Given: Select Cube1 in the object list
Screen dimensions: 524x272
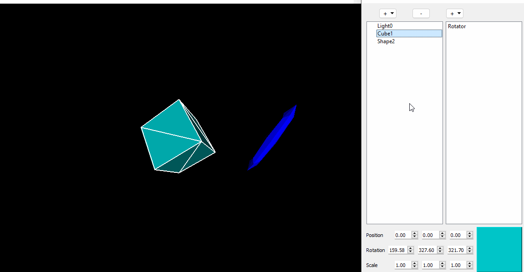Looking at the screenshot, I should click(x=385, y=34).
